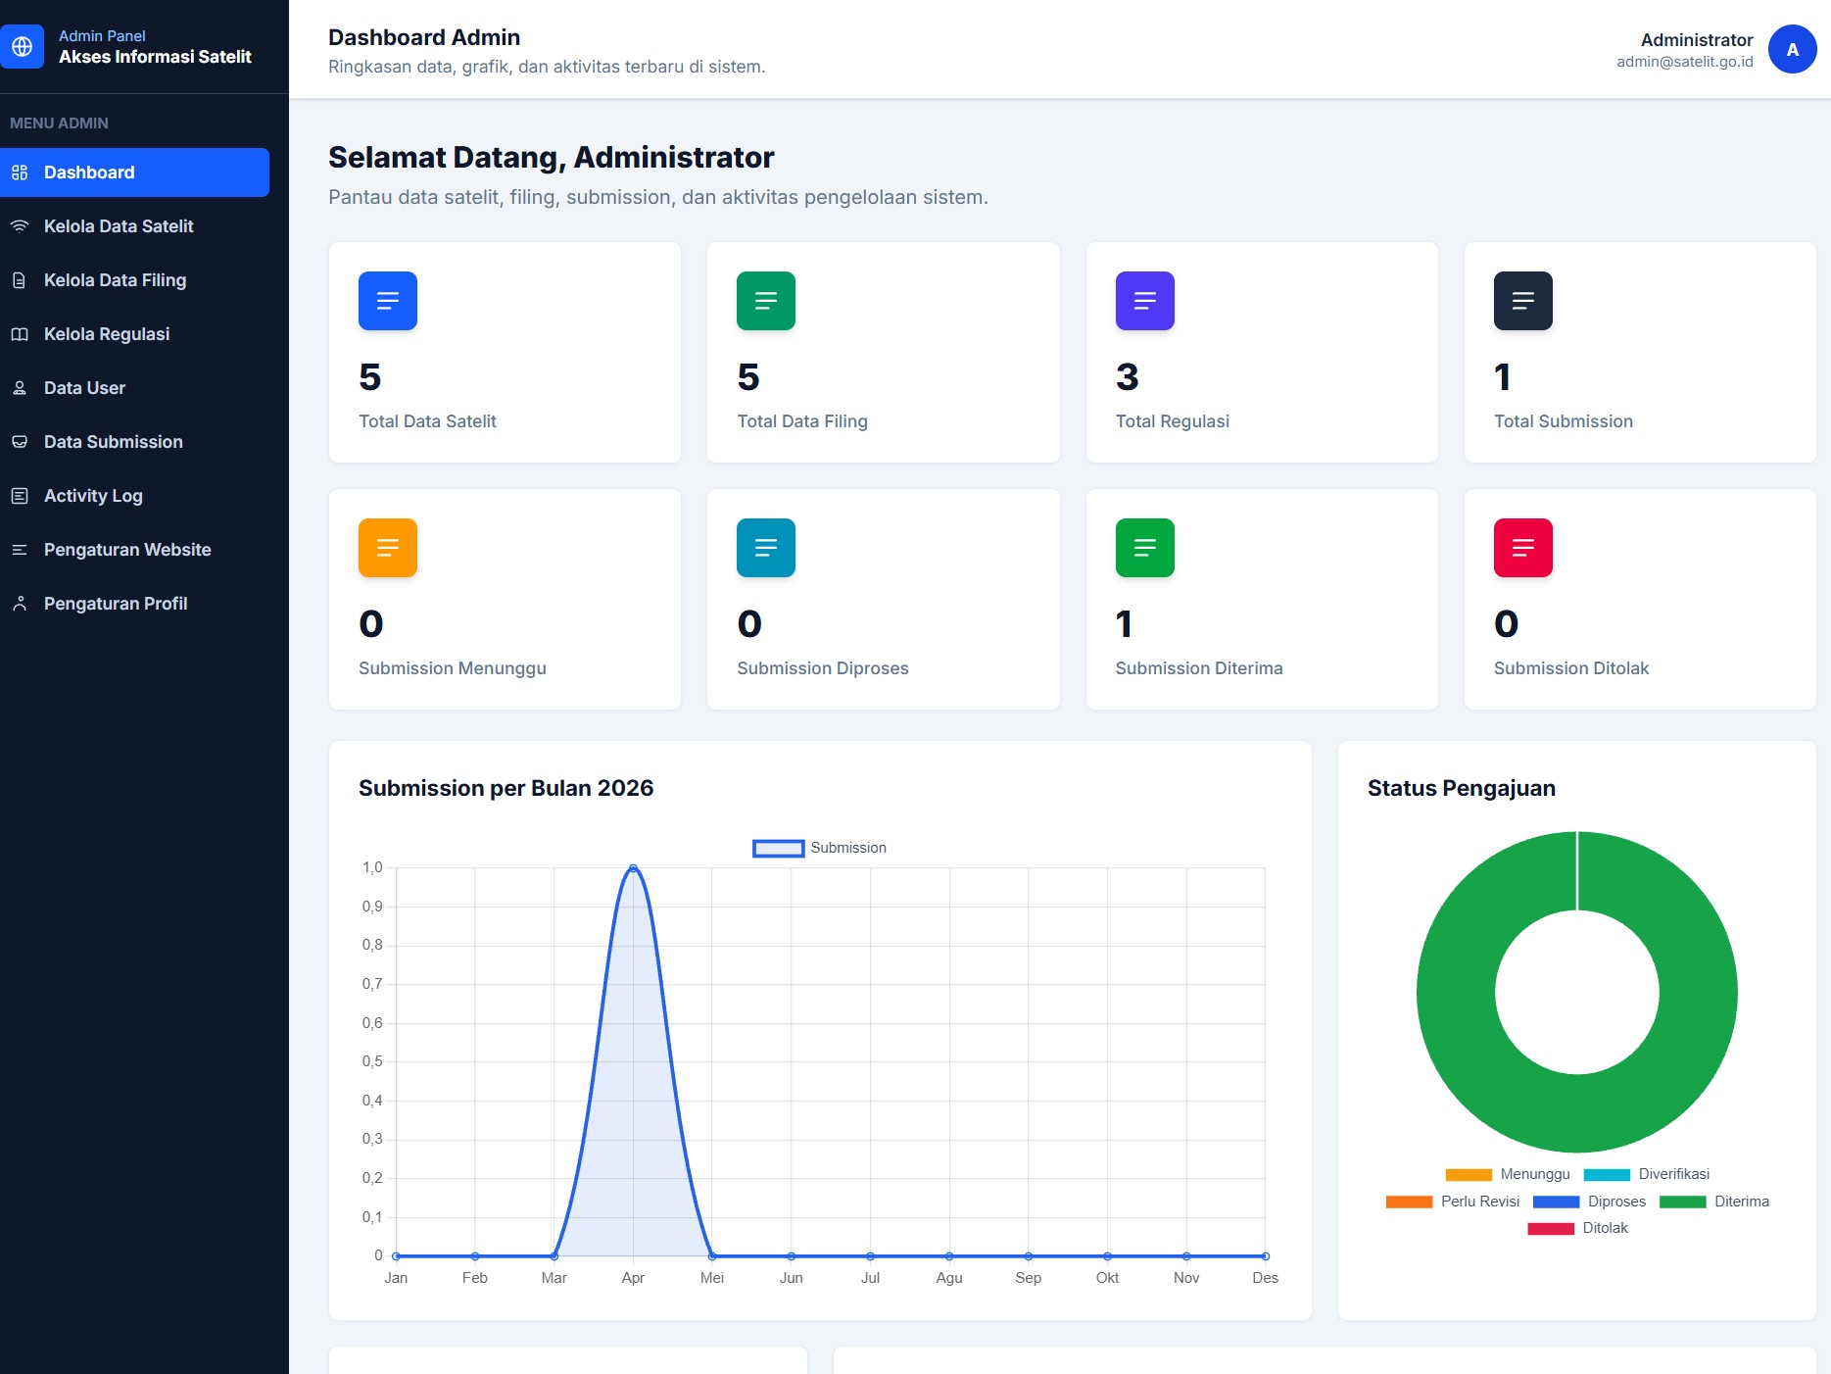Click the red Submission Ditolak card icon
The height and width of the screenshot is (1374, 1831).
1522,548
